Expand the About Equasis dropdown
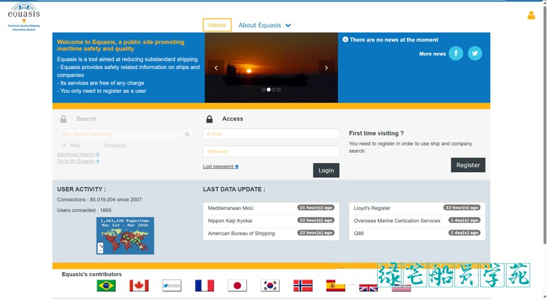The image size is (547, 299). pyautogui.click(x=264, y=25)
